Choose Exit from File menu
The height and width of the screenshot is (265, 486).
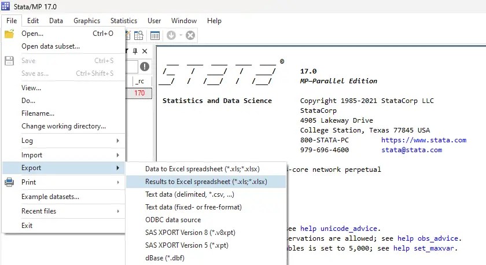click(x=64, y=225)
